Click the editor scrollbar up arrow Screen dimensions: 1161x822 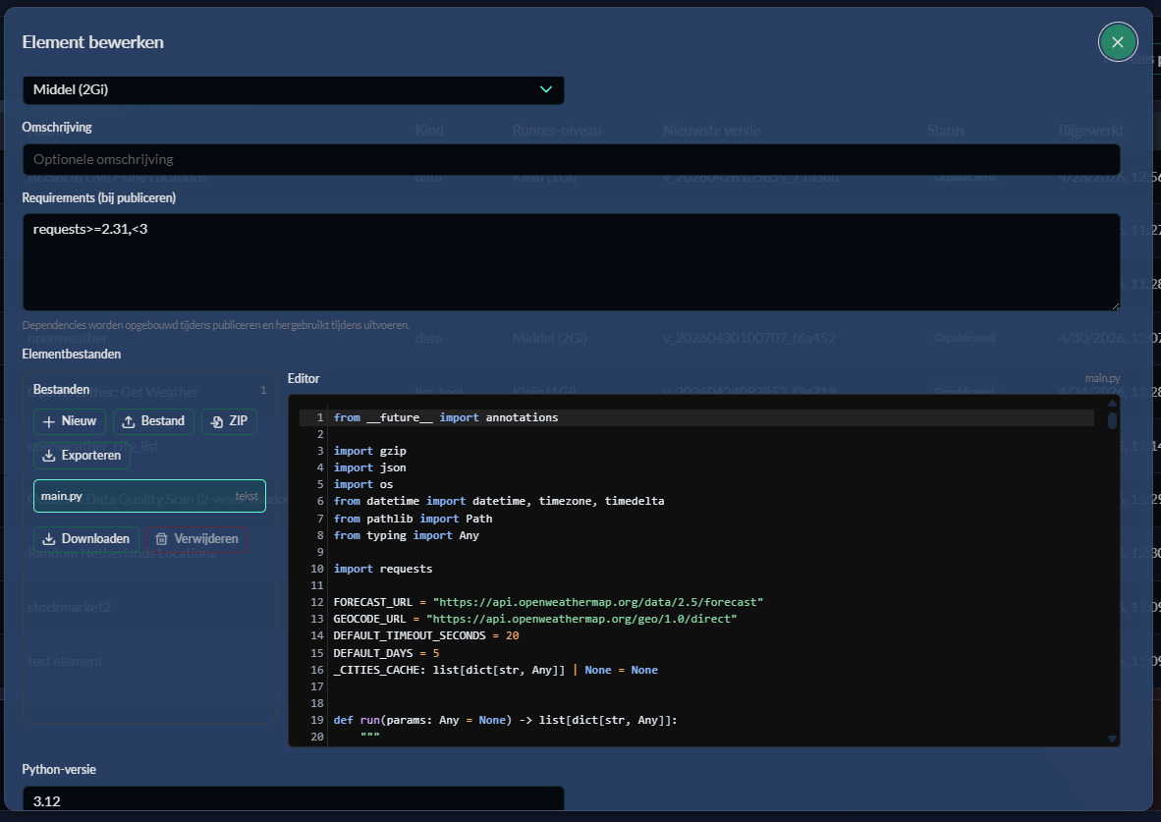point(1112,404)
